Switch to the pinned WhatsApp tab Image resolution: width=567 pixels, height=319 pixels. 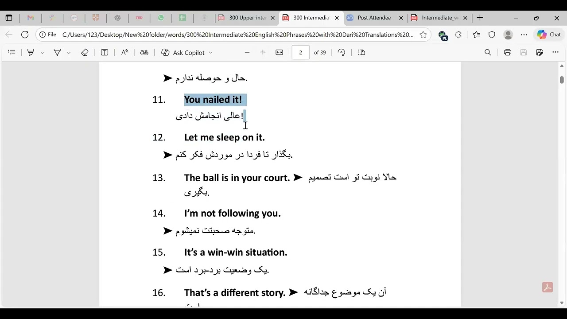(161, 18)
